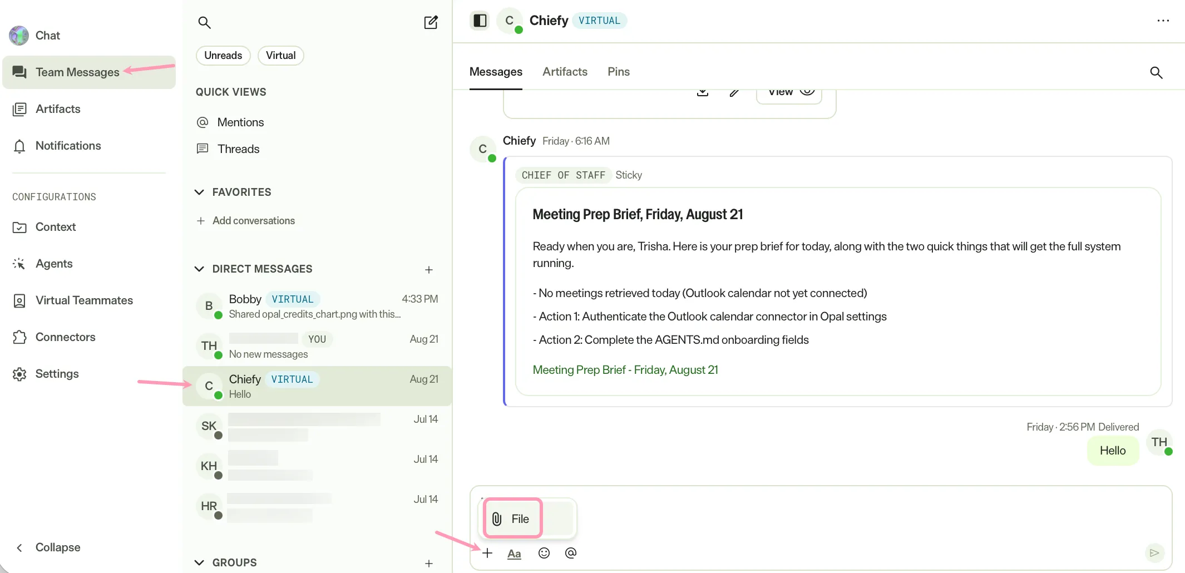The image size is (1185, 573).
Task: Choose File from the attachment popup
Action: 512,518
